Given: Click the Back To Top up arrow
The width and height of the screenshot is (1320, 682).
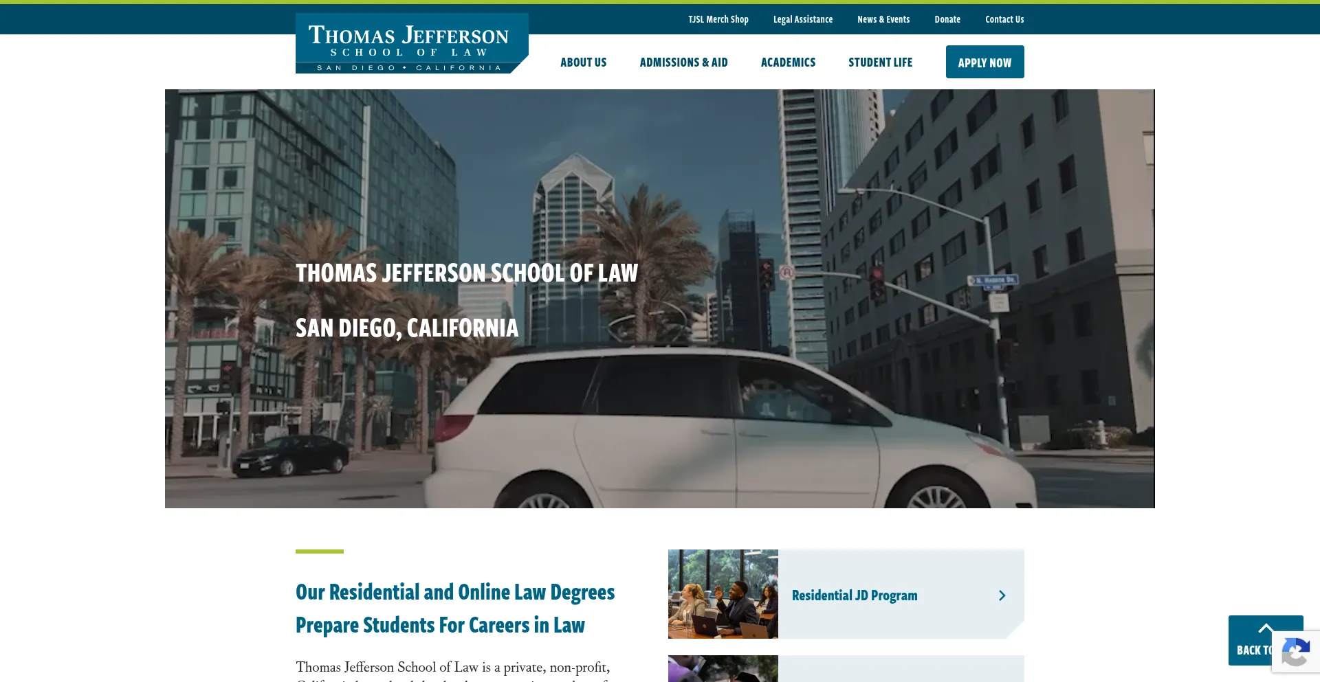Looking at the screenshot, I should pos(1266,628).
